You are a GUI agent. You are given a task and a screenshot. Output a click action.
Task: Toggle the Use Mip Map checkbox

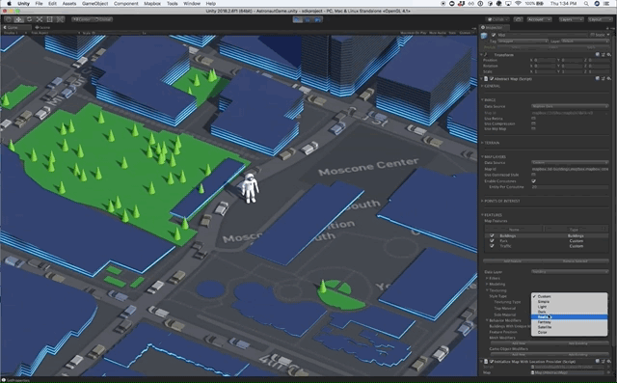[x=533, y=128]
